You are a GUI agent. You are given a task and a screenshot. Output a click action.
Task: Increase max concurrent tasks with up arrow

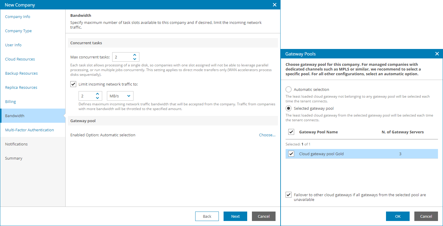(135, 55)
